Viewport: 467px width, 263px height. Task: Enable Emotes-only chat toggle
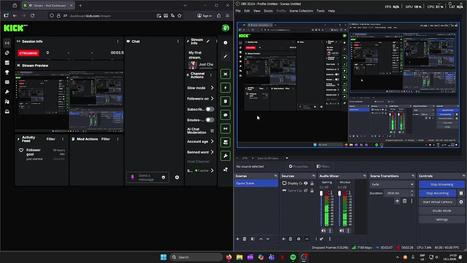(x=210, y=120)
